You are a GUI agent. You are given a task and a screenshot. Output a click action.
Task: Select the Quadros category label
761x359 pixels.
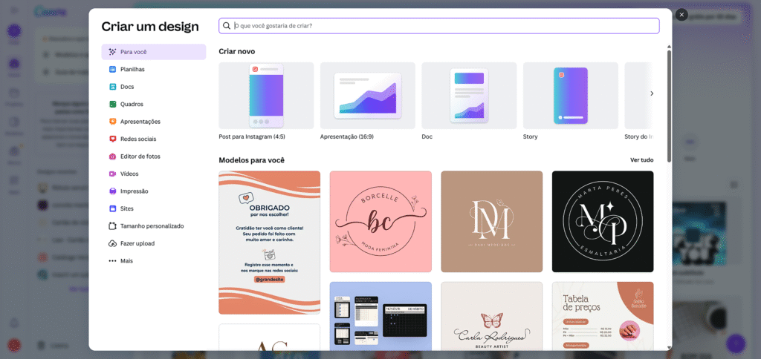132,104
